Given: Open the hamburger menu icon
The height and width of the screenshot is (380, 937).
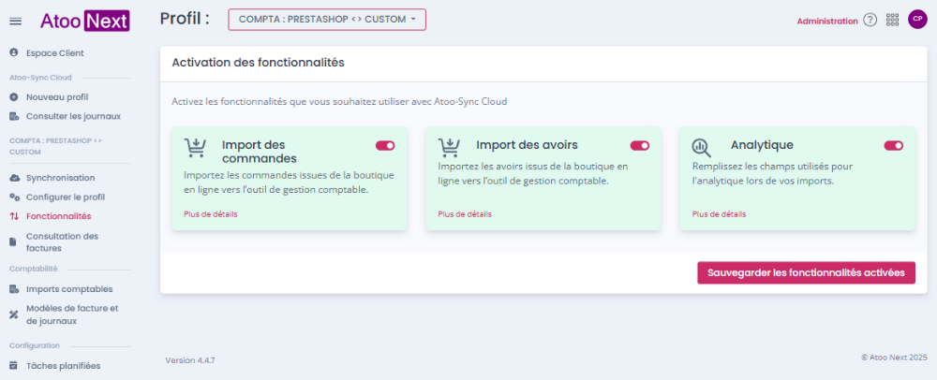Looking at the screenshot, I should click(16, 22).
